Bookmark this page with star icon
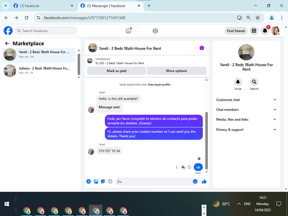 click(x=257, y=18)
